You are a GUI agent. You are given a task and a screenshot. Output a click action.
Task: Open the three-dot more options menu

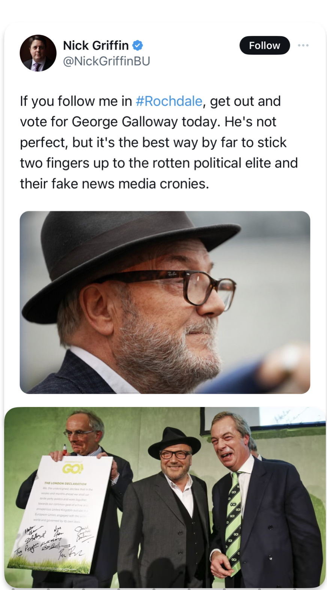(x=303, y=45)
